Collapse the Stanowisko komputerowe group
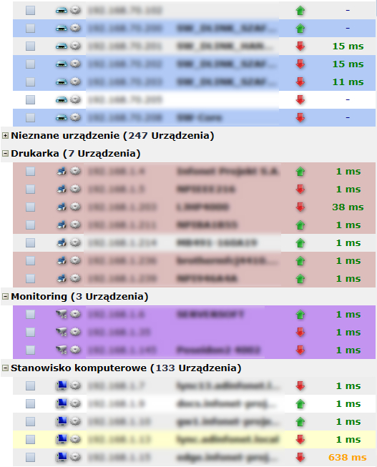The width and height of the screenshot is (377, 467). point(5,368)
